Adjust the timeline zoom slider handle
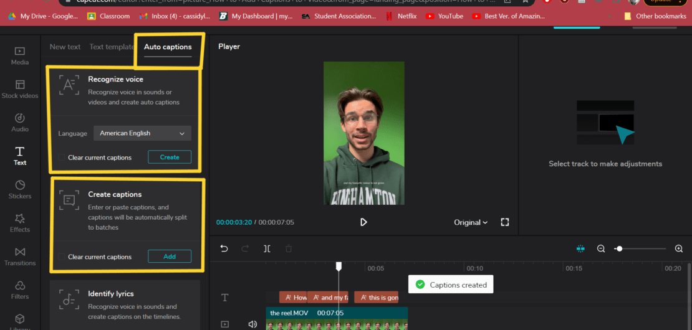This screenshot has height=330, width=692. click(619, 248)
